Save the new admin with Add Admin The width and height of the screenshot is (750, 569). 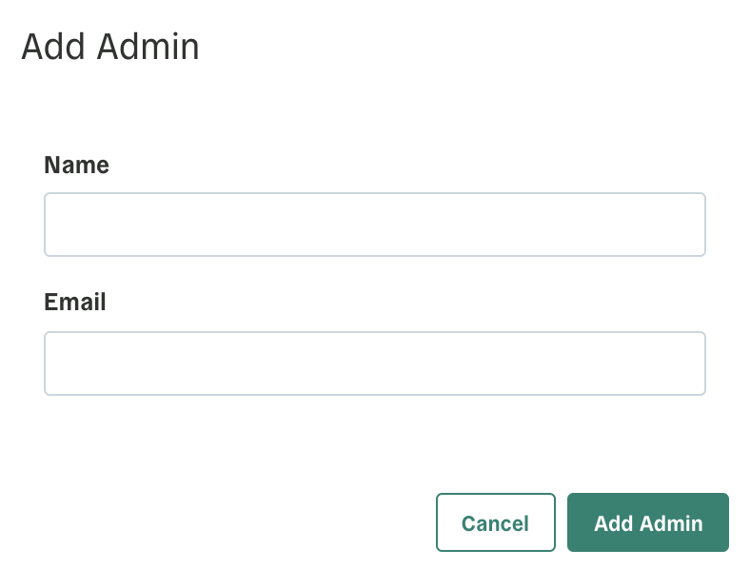tap(648, 522)
